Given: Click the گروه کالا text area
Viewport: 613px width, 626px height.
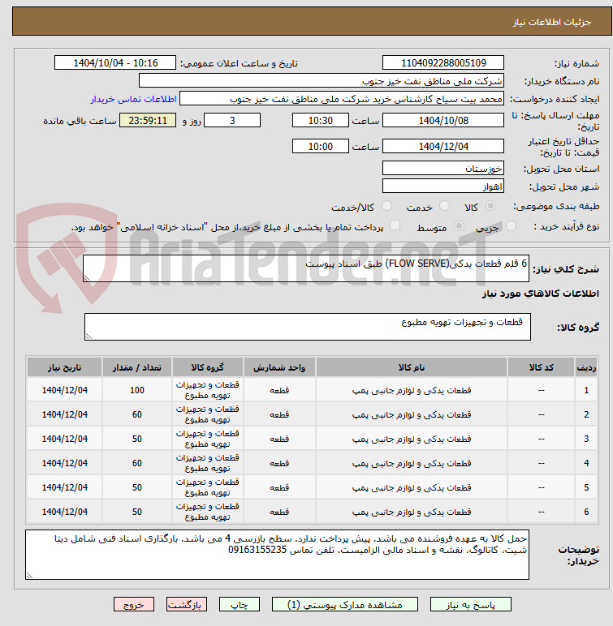Looking at the screenshot, I should click(308, 327).
